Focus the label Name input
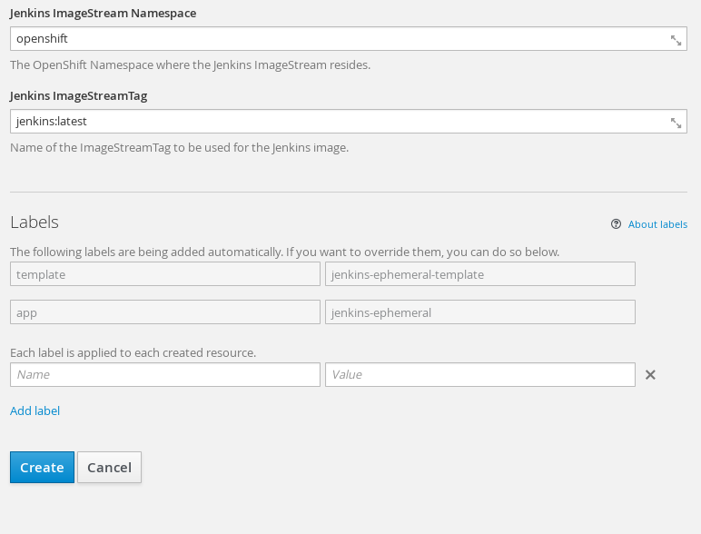Screen dimensions: 701x534 pyautogui.click(x=165, y=375)
